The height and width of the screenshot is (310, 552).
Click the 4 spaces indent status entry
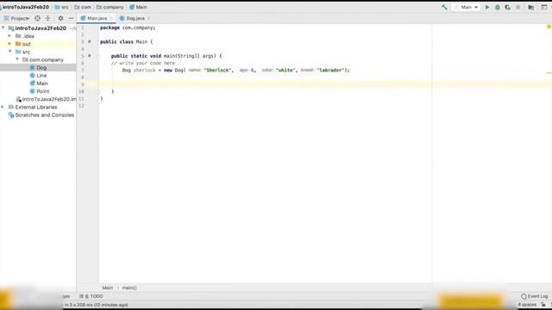coord(527,305)
